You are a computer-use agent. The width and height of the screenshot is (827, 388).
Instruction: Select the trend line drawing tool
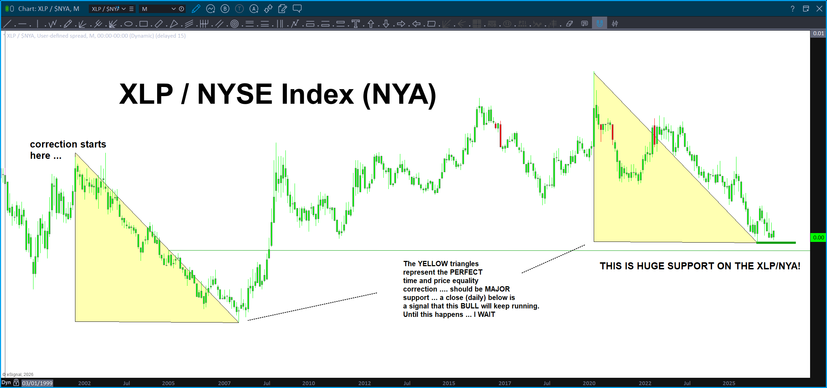point(7,24)
